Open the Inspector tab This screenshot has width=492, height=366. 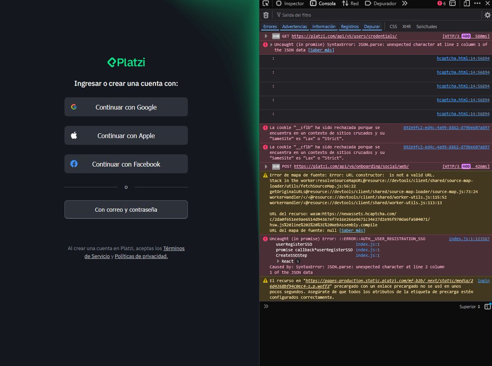pos(290,3)
